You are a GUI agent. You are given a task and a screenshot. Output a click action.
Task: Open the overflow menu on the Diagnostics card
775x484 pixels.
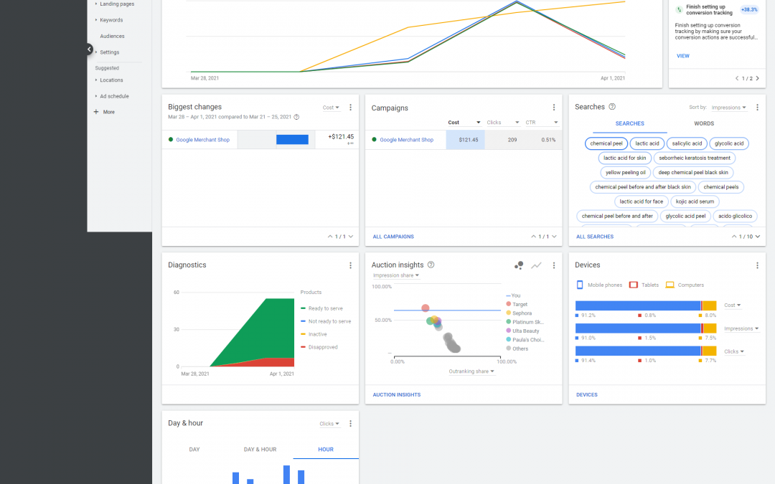tap(350, 265)
